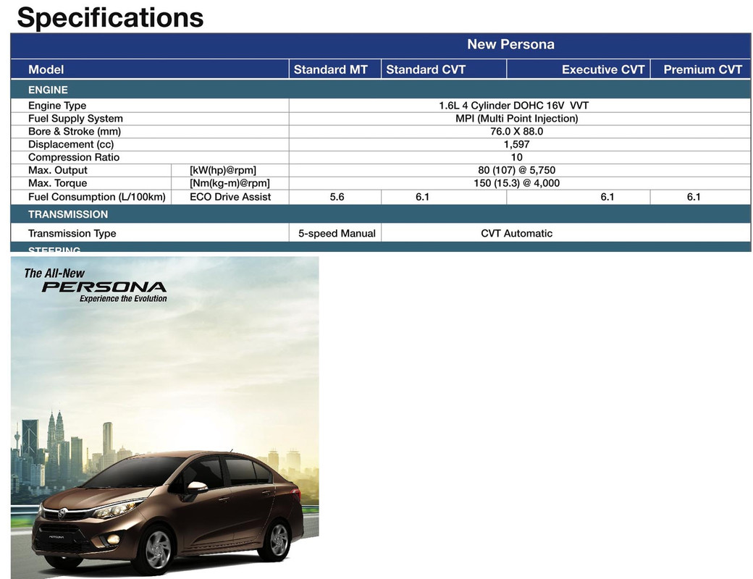Select the New Persona table header

coord(510,44)
